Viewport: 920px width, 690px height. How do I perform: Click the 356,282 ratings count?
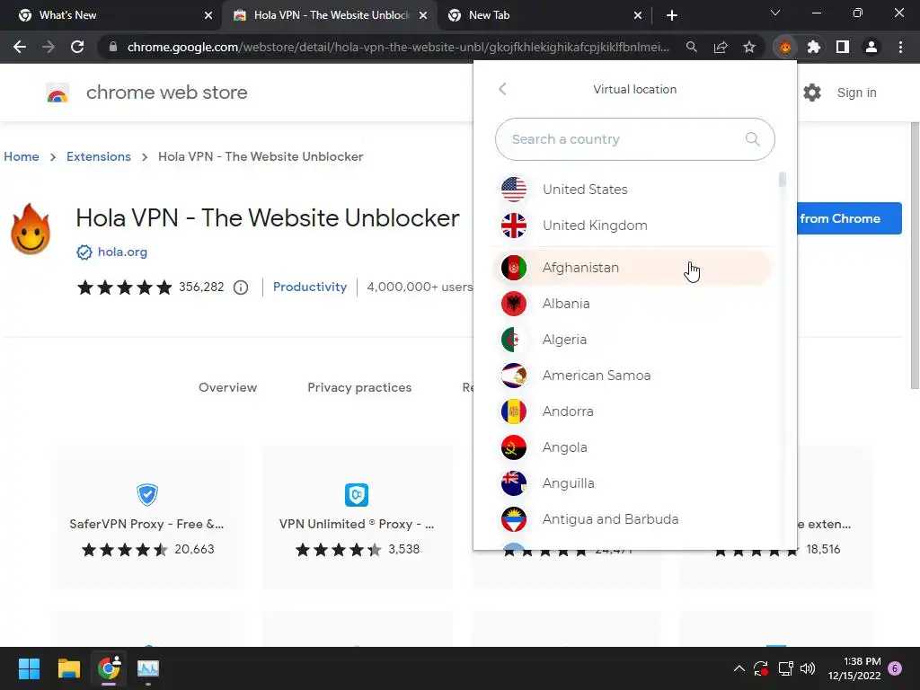[201, 287]
